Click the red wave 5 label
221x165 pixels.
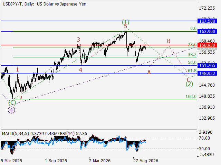126,26
